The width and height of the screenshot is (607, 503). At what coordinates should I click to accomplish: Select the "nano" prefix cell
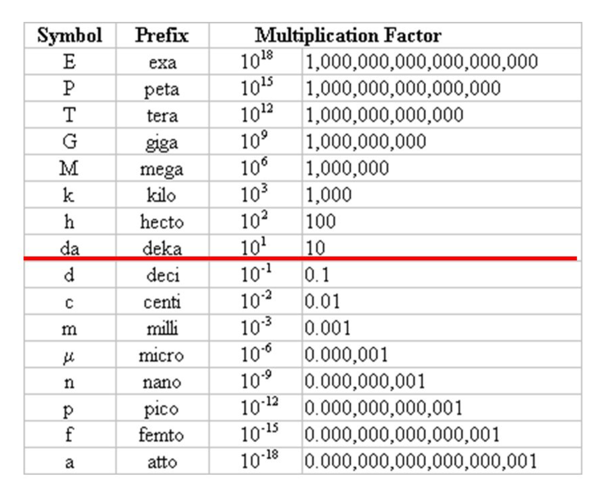click(162, 382)
